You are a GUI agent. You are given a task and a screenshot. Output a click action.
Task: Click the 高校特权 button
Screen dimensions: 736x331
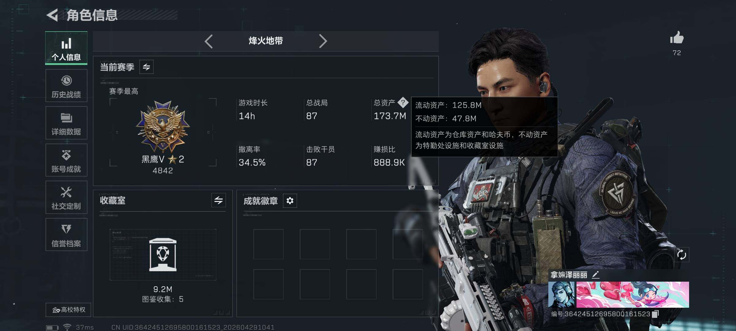click(68, 310)
